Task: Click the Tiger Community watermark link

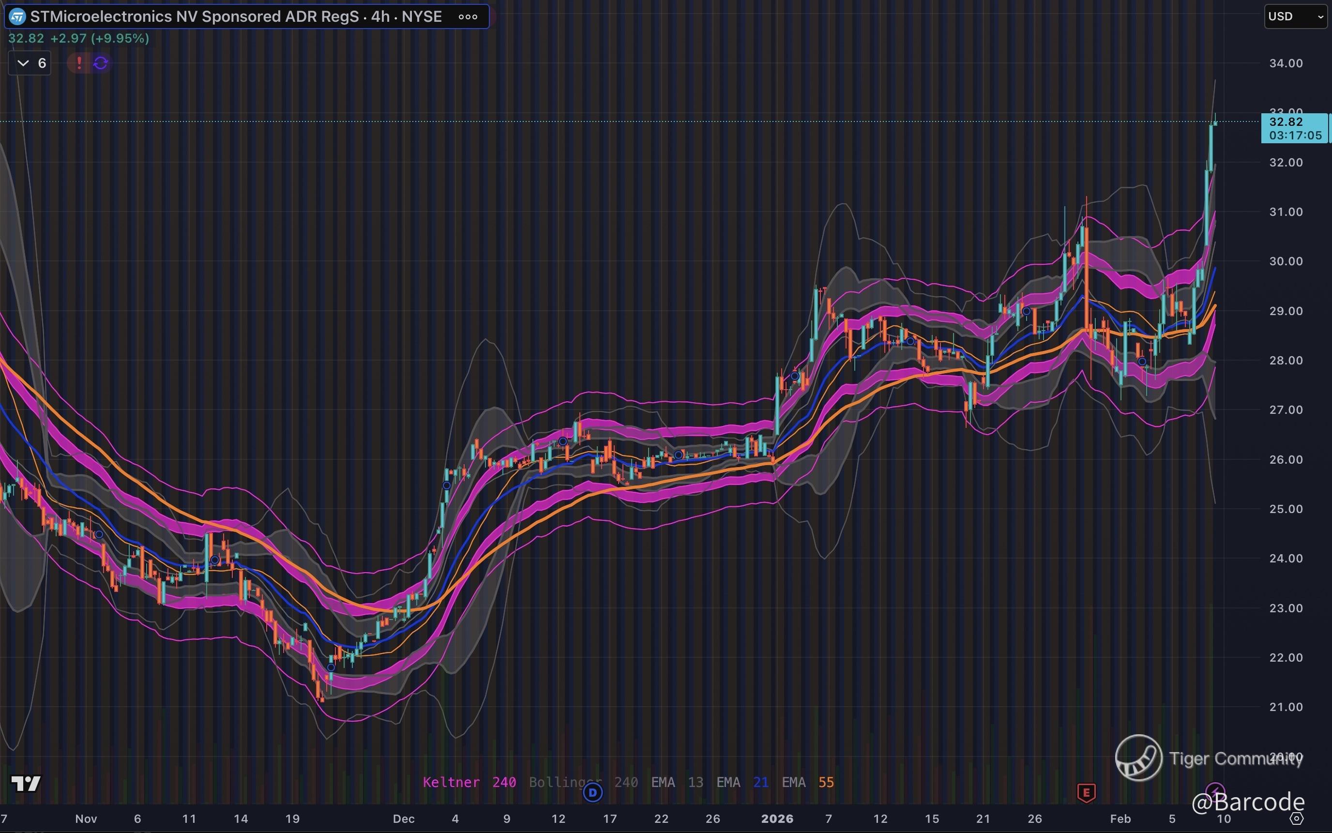Action: (x=1209, y=758)
